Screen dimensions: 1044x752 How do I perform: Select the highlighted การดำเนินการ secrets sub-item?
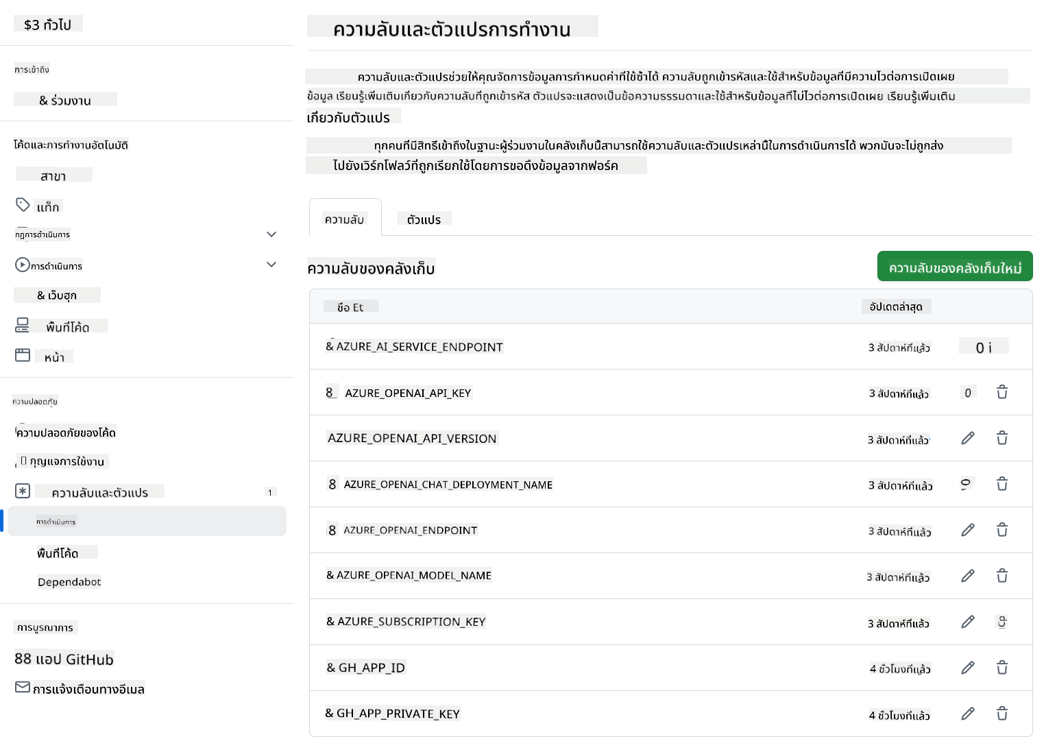(x=147, y=521)
